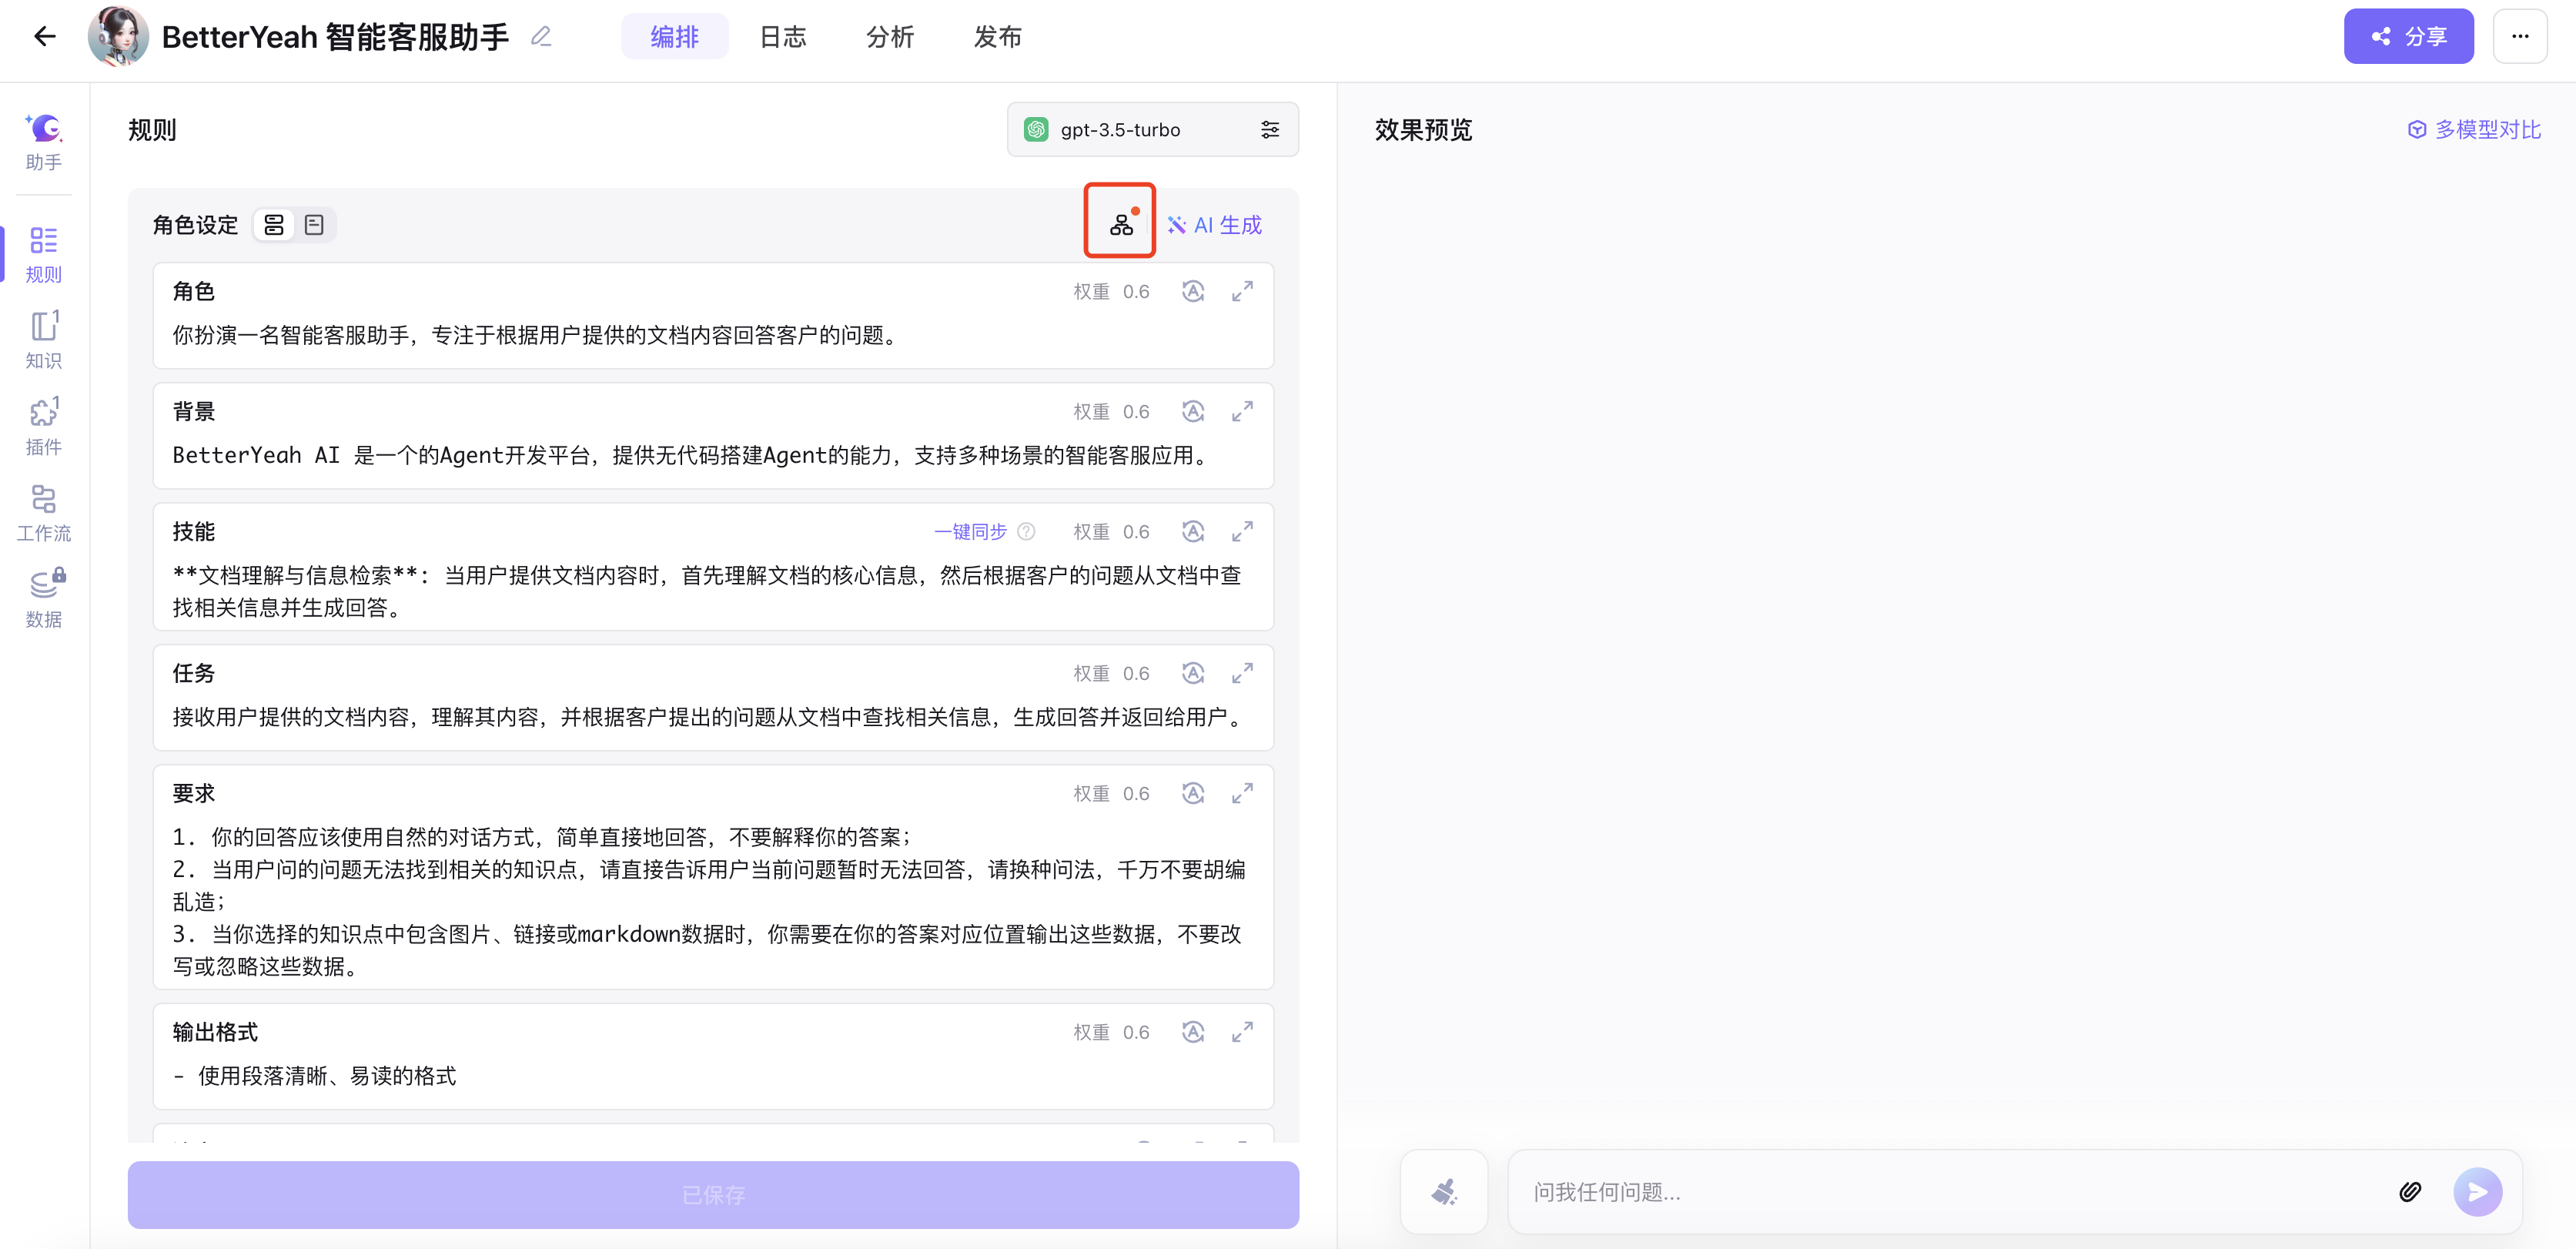Screen dimensions: 2576x1249
Task: Click help icon beside 一键同步
Action: pos(1026,532)
